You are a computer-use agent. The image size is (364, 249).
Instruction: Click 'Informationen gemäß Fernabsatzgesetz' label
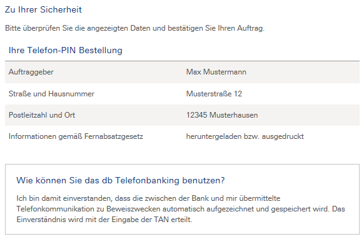(x=76, y=136)
